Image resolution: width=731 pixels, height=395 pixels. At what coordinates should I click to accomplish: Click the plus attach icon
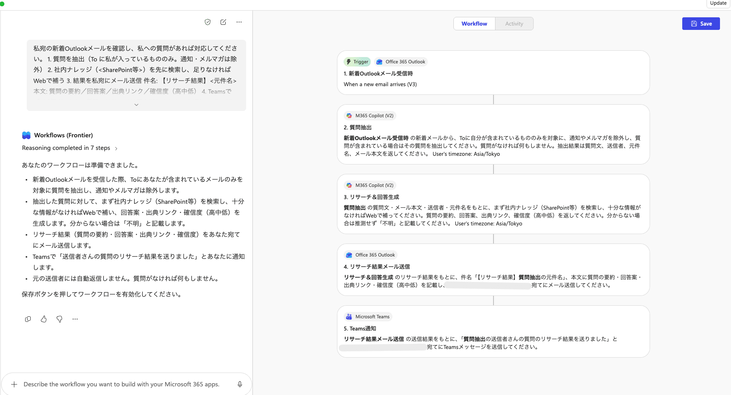click(14, 384)
